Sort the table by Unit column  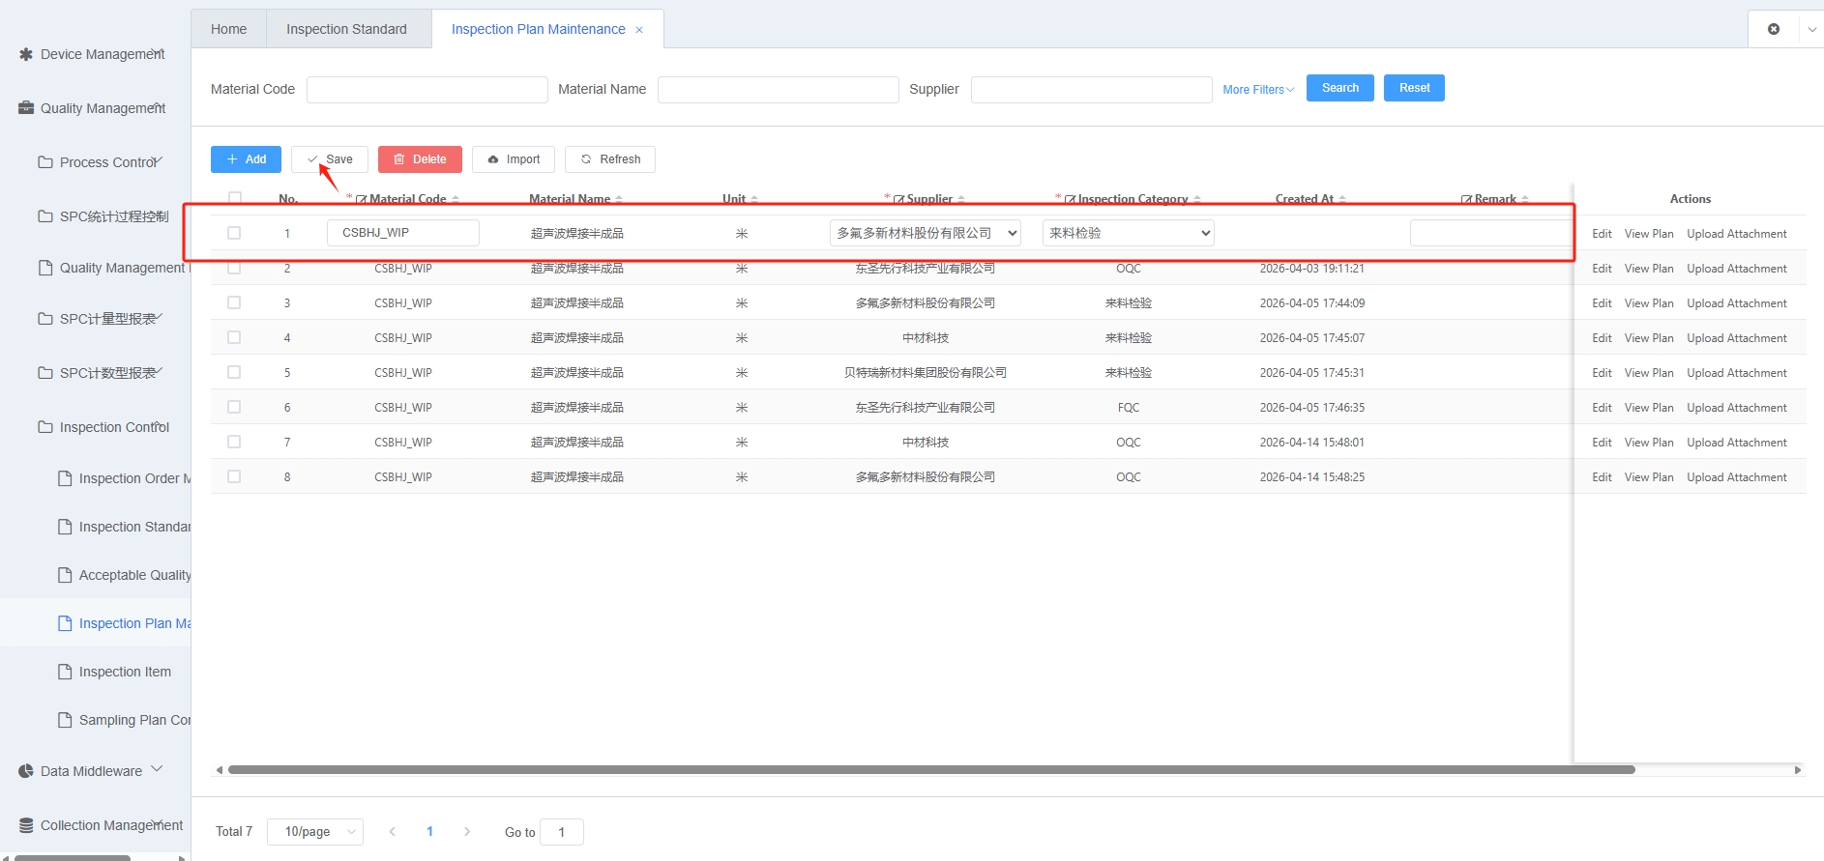[754, 199]
